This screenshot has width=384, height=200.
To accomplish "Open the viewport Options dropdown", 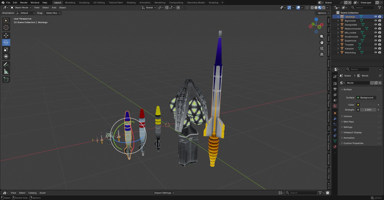I will [x=323, y=13].
